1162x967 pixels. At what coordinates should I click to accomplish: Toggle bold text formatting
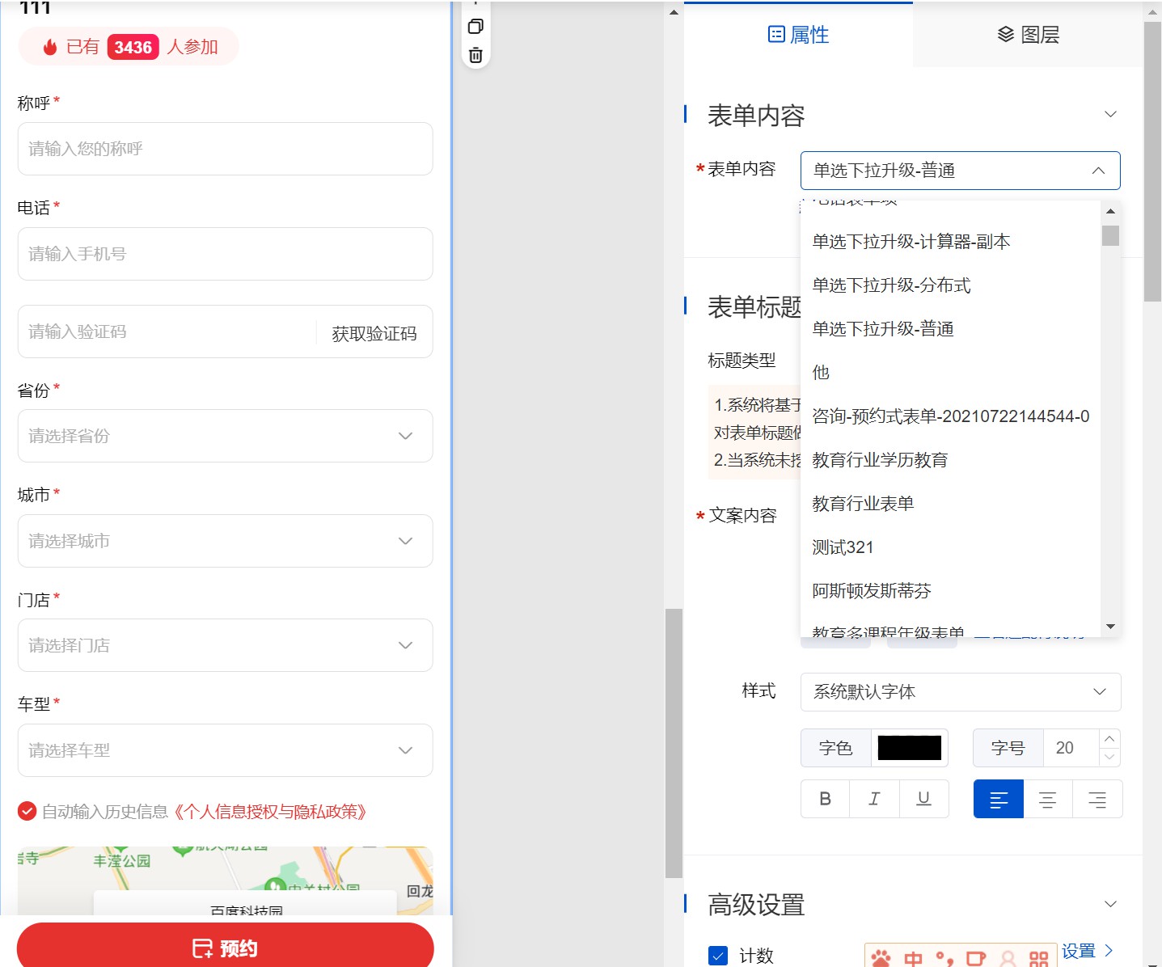[825, 799]
